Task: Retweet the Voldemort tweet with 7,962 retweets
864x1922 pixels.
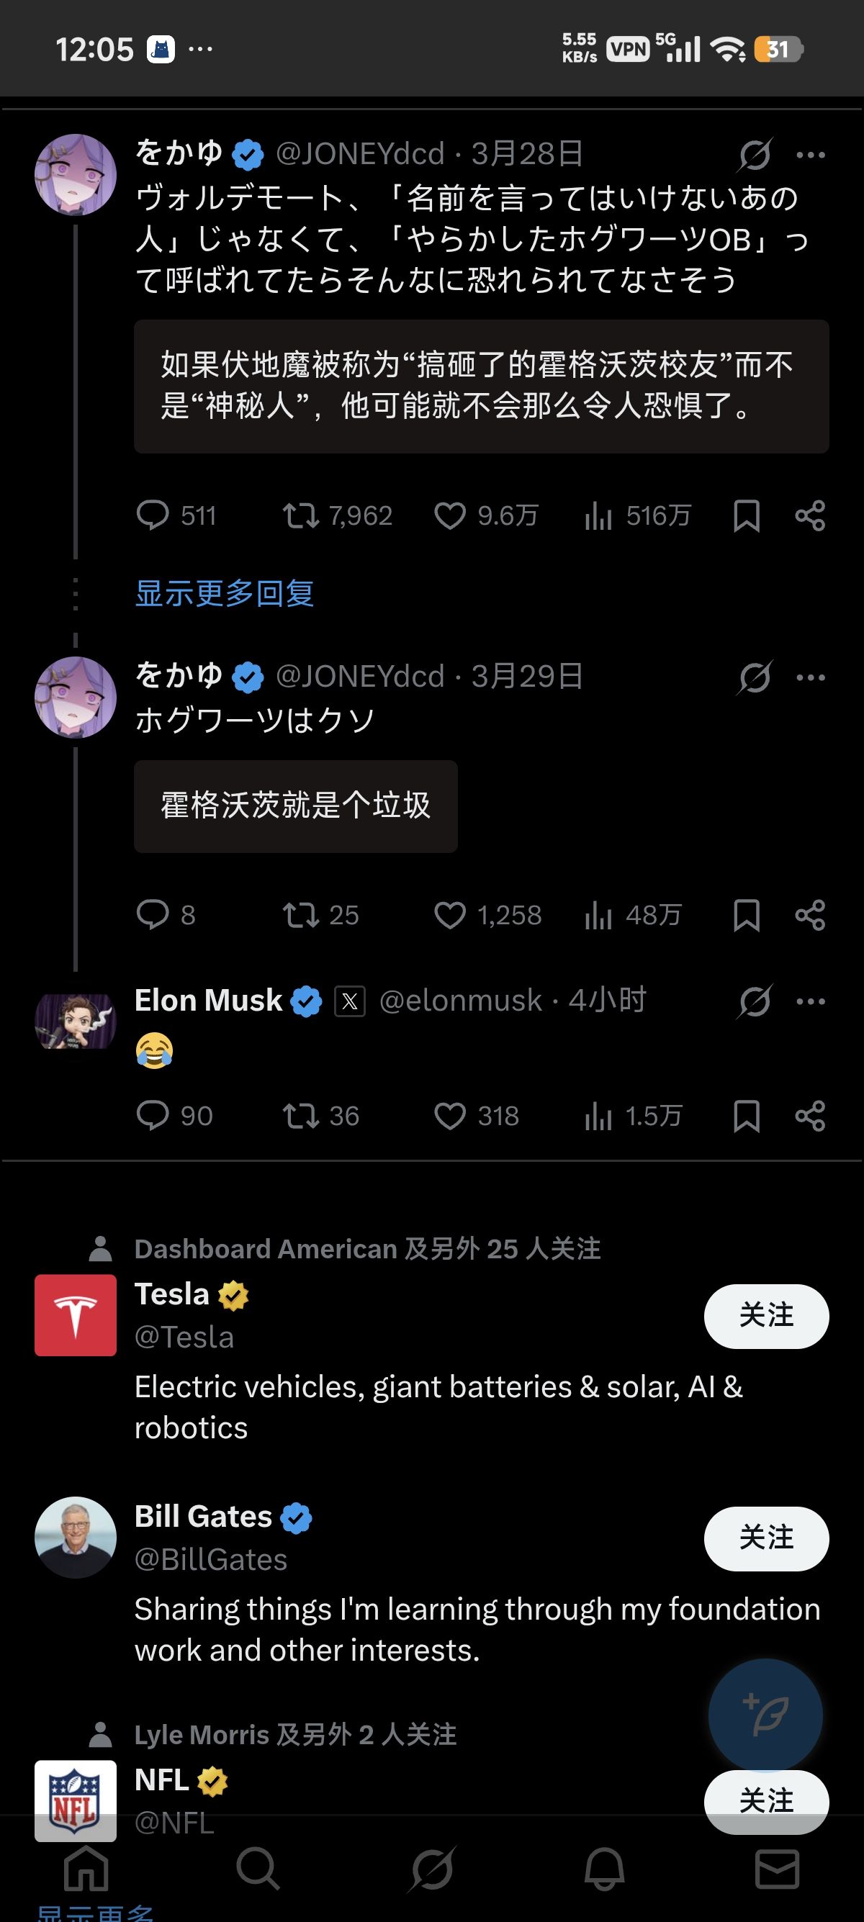Action: point(301,515)
